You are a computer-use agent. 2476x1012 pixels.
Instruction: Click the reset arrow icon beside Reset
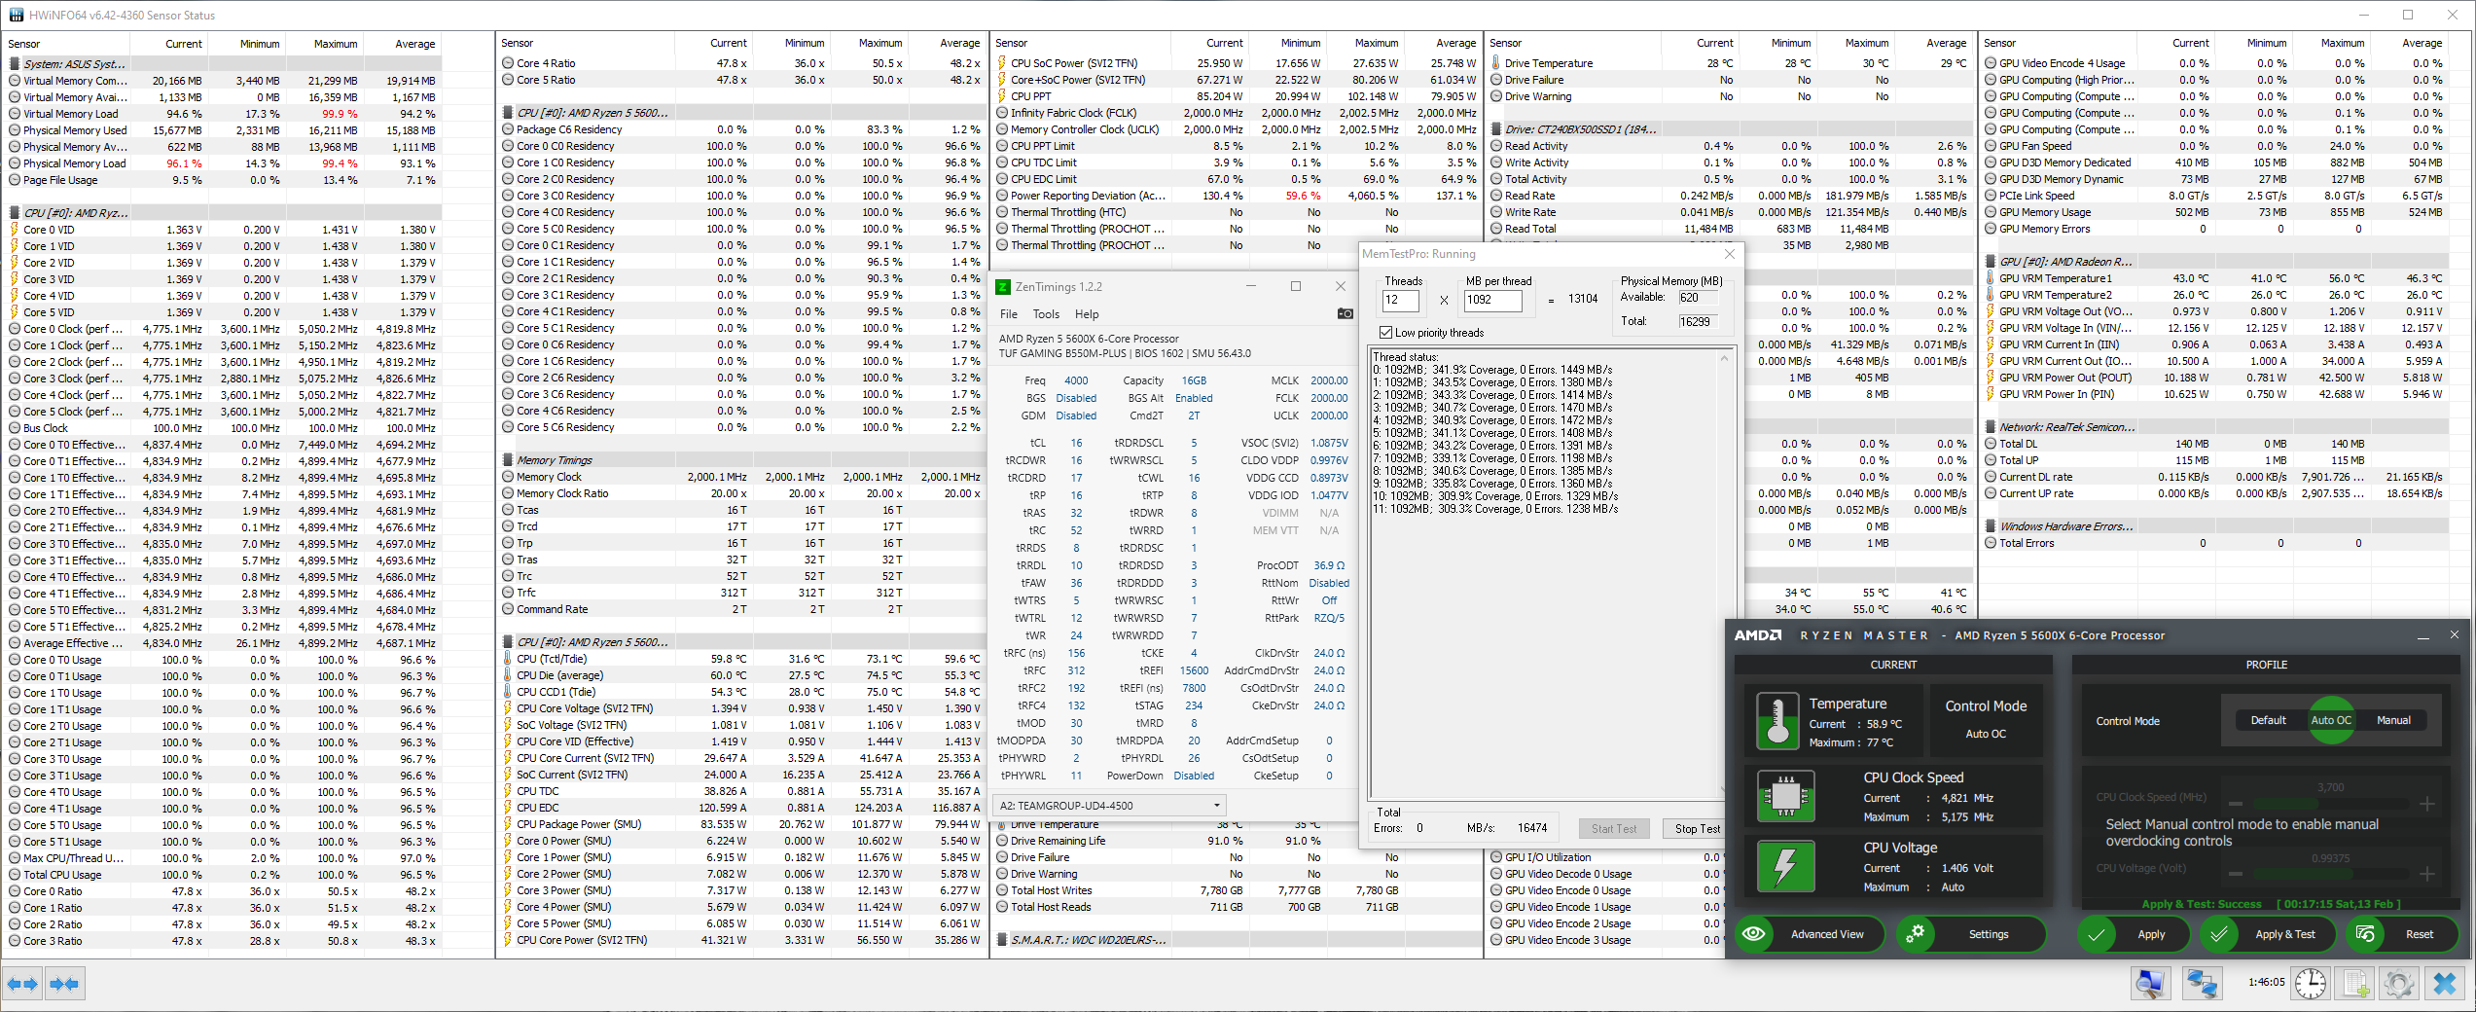(2365, 934)
